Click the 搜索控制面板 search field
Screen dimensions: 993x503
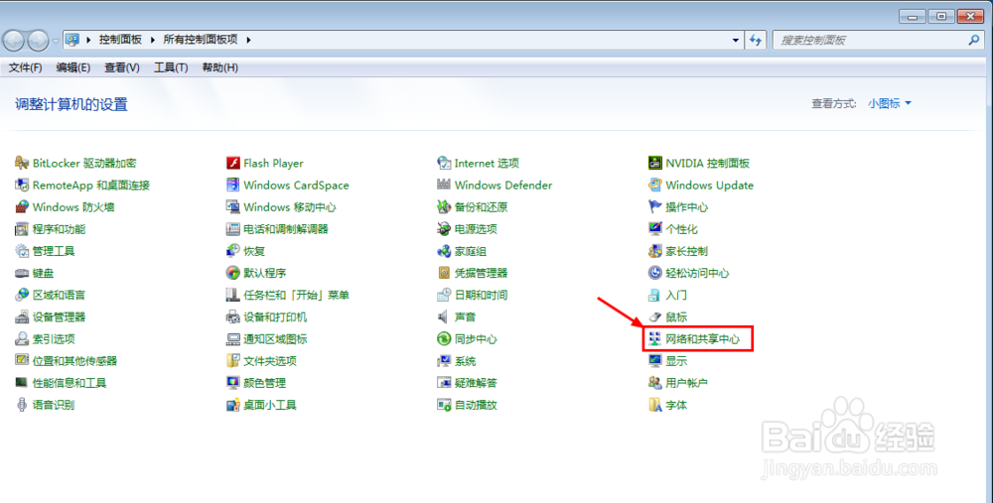877,40
